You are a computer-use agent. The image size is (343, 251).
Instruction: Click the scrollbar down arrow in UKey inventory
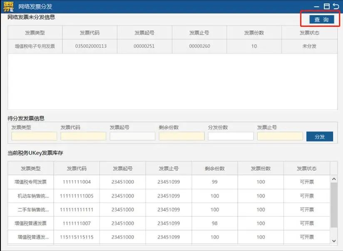[334, 241]
